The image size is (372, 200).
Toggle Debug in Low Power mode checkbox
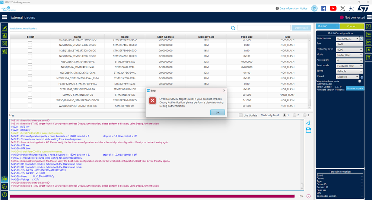pos(359,81)
